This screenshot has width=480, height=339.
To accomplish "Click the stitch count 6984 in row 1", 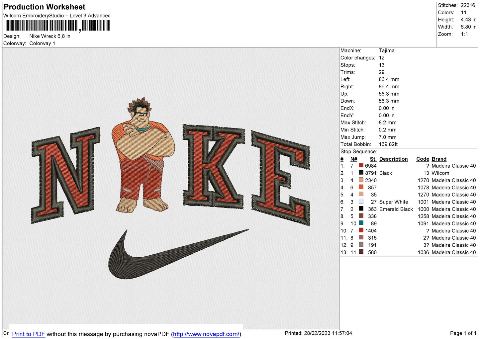I will tap(371, 166).
